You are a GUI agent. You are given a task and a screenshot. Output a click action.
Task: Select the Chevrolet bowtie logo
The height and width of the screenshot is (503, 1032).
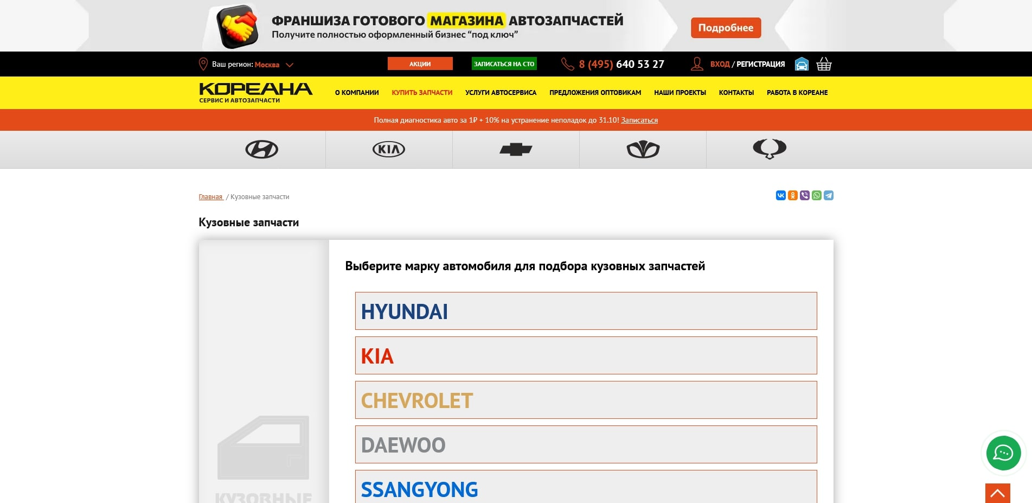point(515,149)
